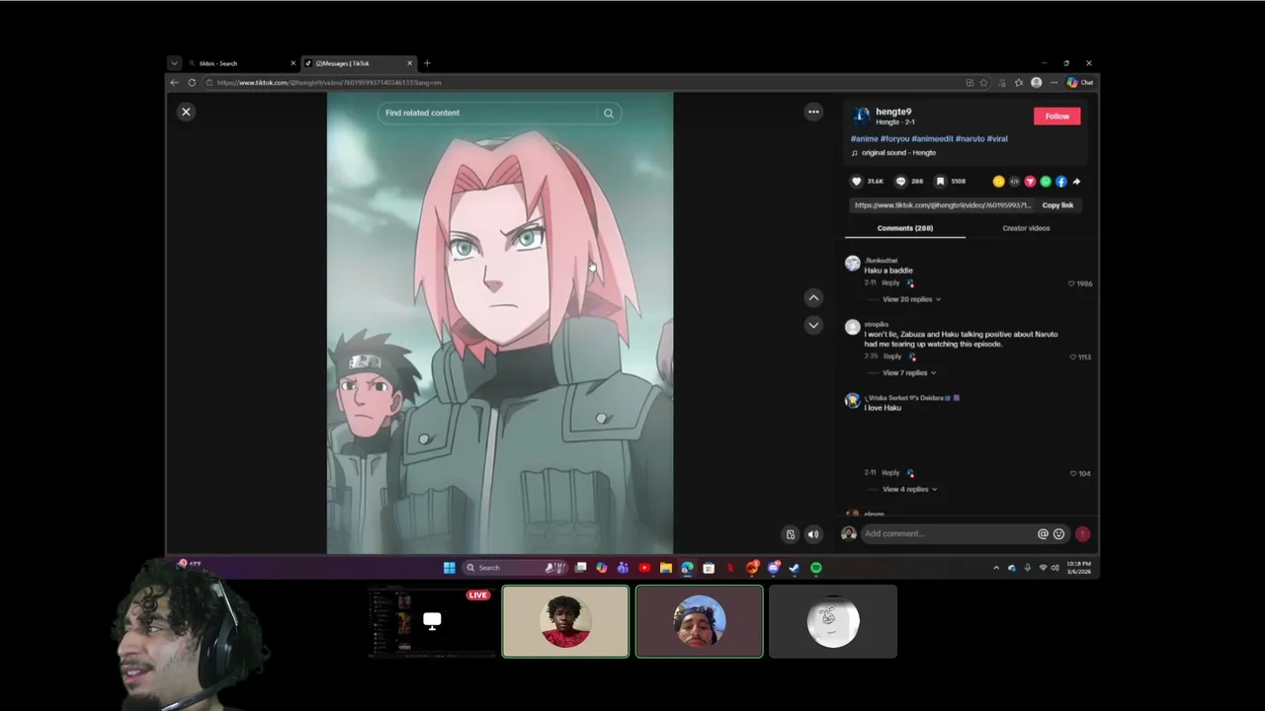Share the video to Facebook
This screenshot has height=711, width=1265.
(x=1061, y=182)
